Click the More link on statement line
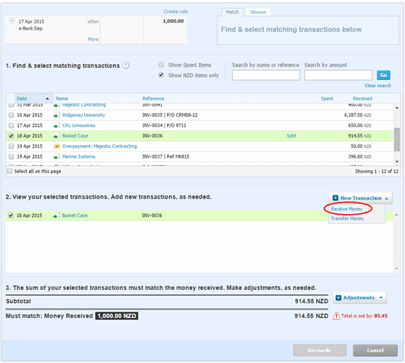Viewport: 405px width, 363px height. click(x=93, y=39)
